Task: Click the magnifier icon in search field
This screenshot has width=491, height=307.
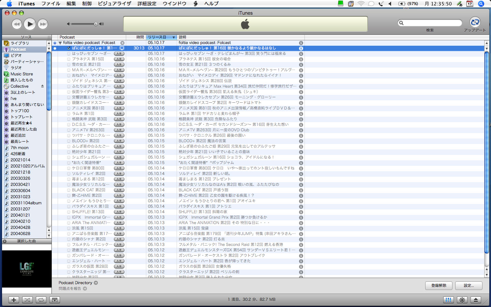Action: pyautogui.click(x=401, y=23)
